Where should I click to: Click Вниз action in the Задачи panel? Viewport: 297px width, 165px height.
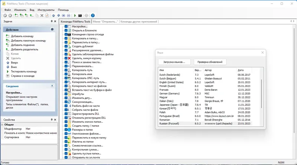[x=14, y=67]
